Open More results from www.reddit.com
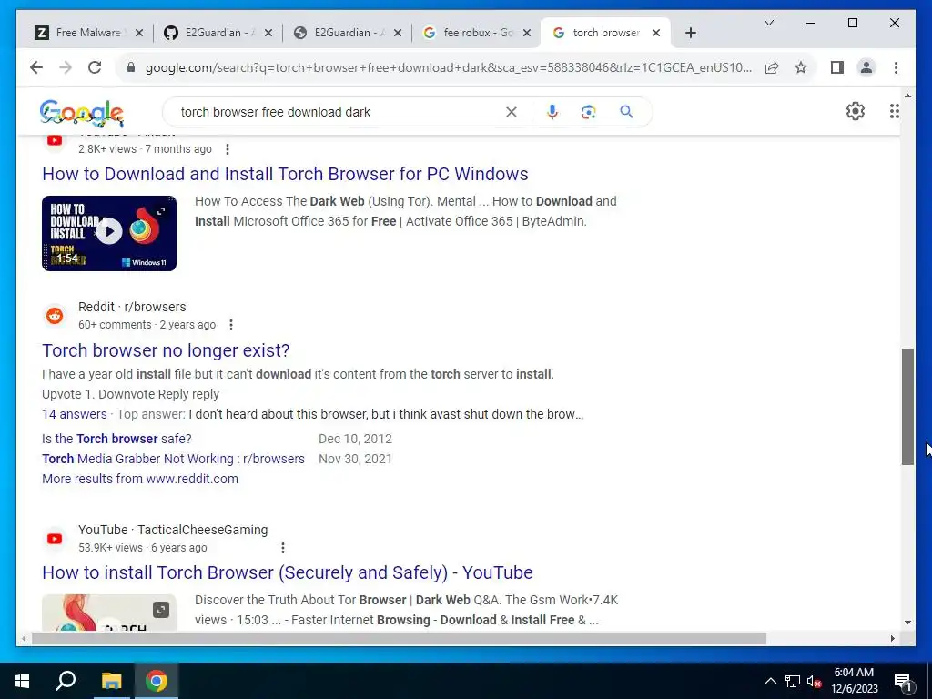 coord(139,479)
